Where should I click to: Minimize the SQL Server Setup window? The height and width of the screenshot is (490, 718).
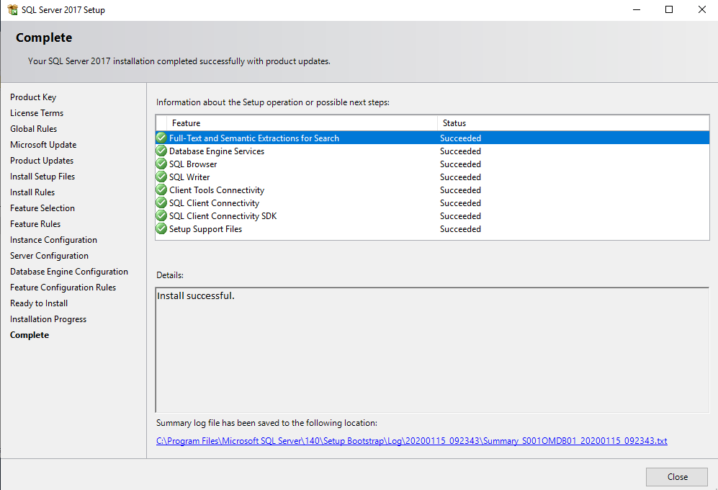637,9
